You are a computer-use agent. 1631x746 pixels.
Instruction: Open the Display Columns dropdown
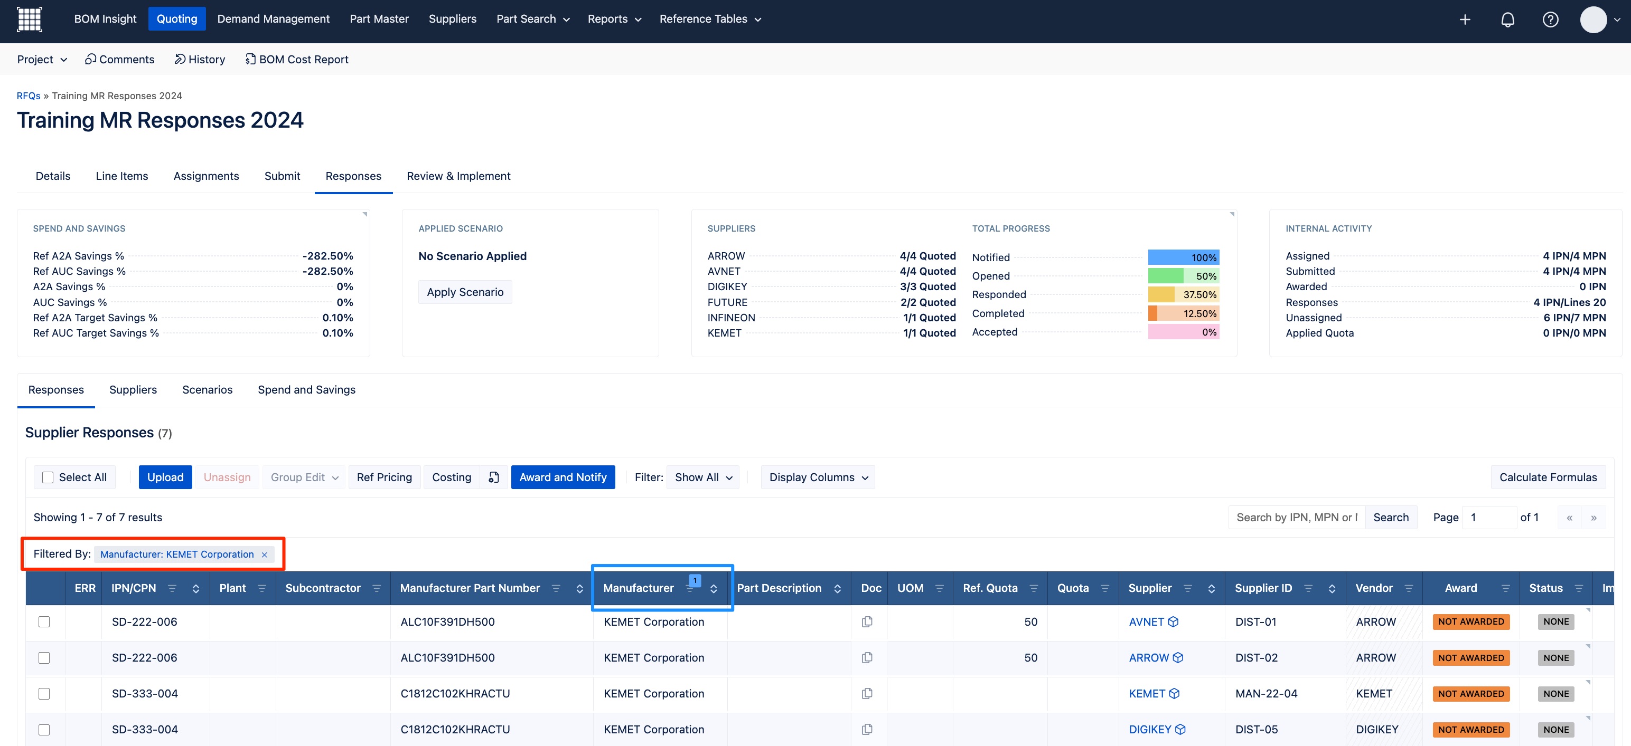pyautogui.click(x=818, y=477)
